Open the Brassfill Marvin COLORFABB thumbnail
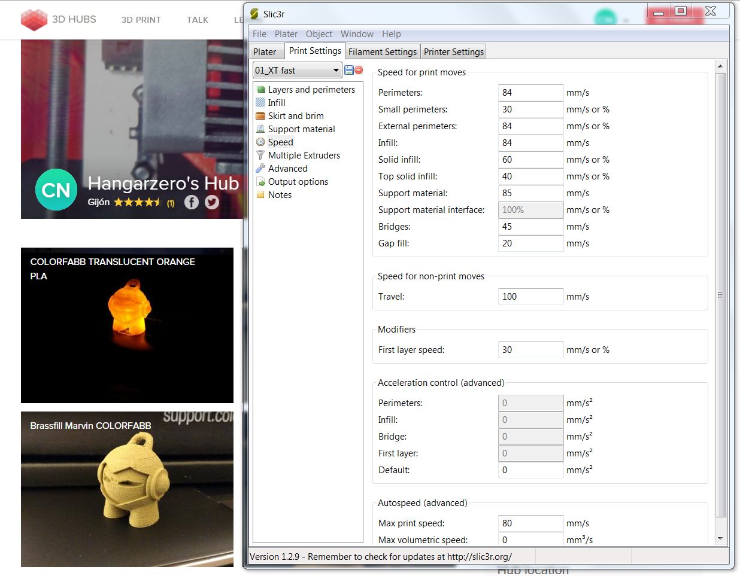Image resolution: width=740 pixels, height=576 pixels. 127,489
